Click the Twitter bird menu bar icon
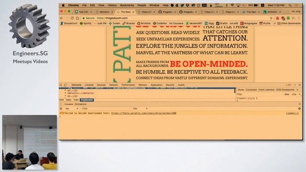Image resolution: width=306 pixels, height=172 pixels. (x=182, y=5)
